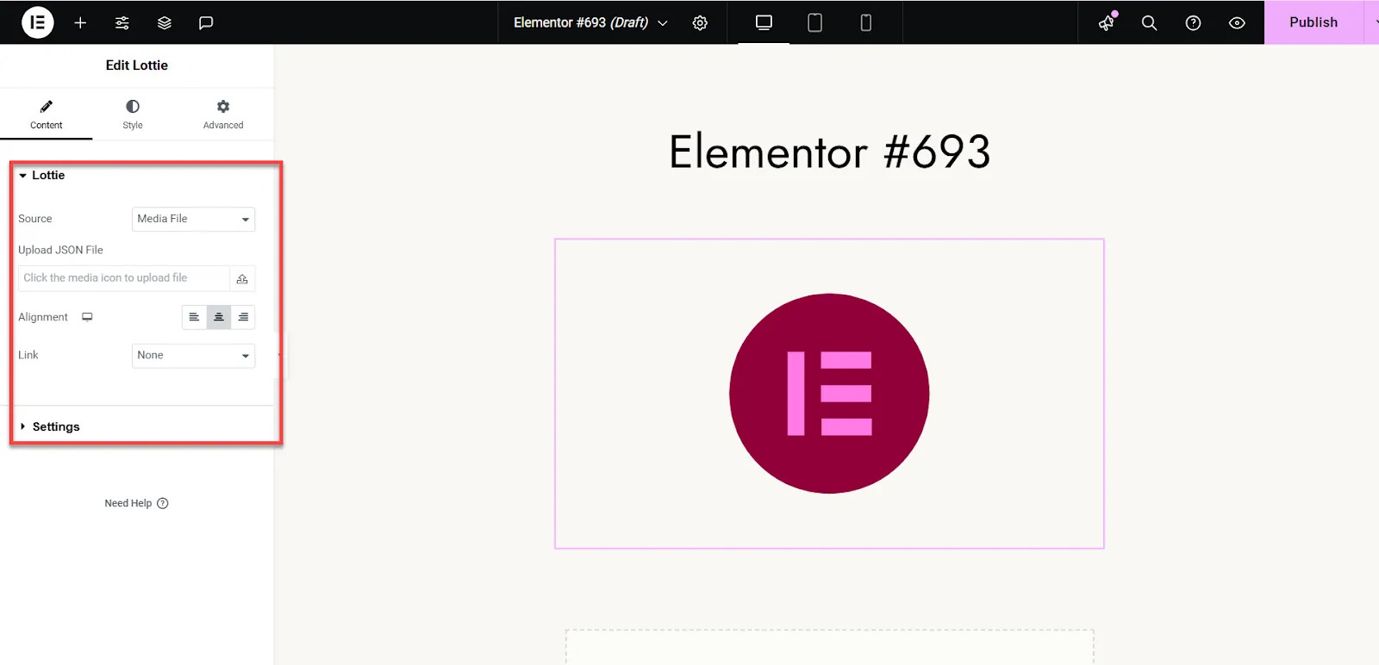Click the Elementor logo icon
This screenshot has width=1379, height=665.
click(37, 22)
